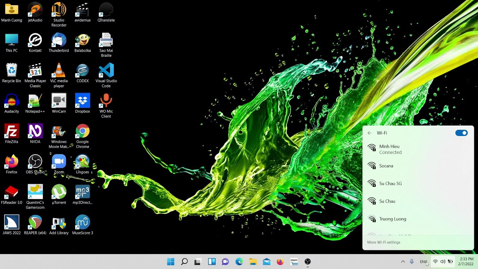Open the Amazon taskbar shortcut
The image size is (478, 269).
tap(294, 262)
